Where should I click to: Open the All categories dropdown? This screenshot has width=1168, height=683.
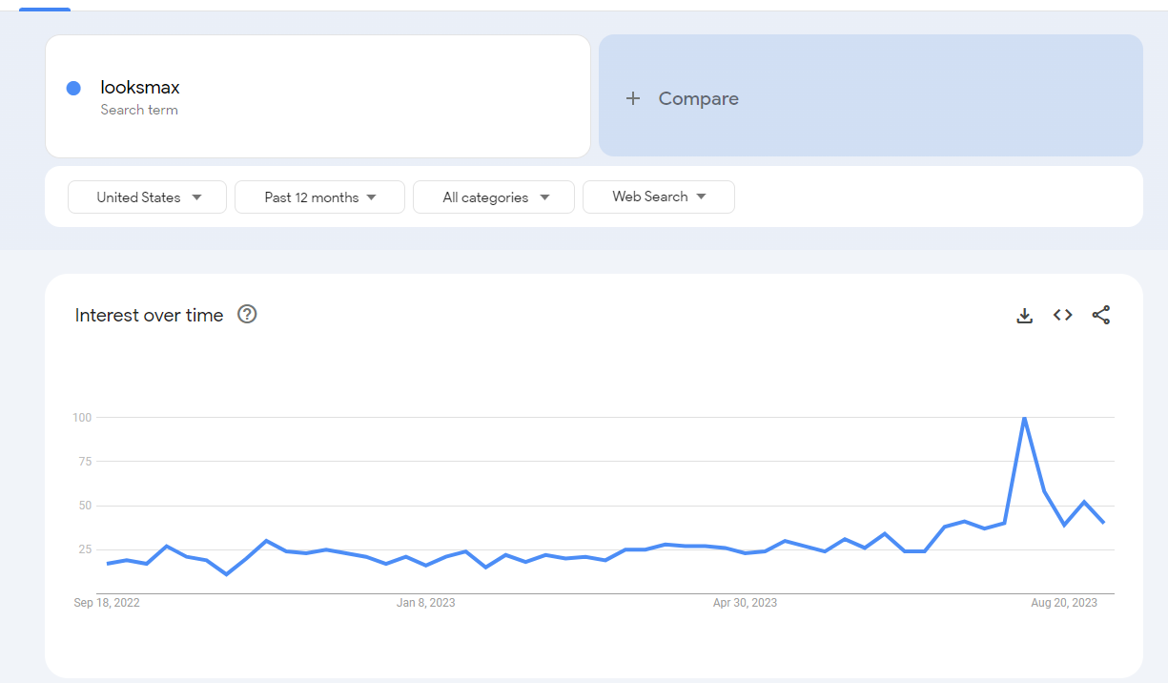click(x=494, y=197)
